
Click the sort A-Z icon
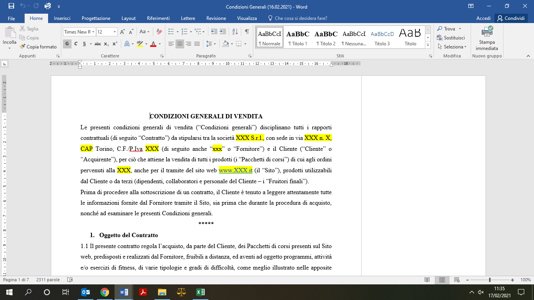(235, 32)
